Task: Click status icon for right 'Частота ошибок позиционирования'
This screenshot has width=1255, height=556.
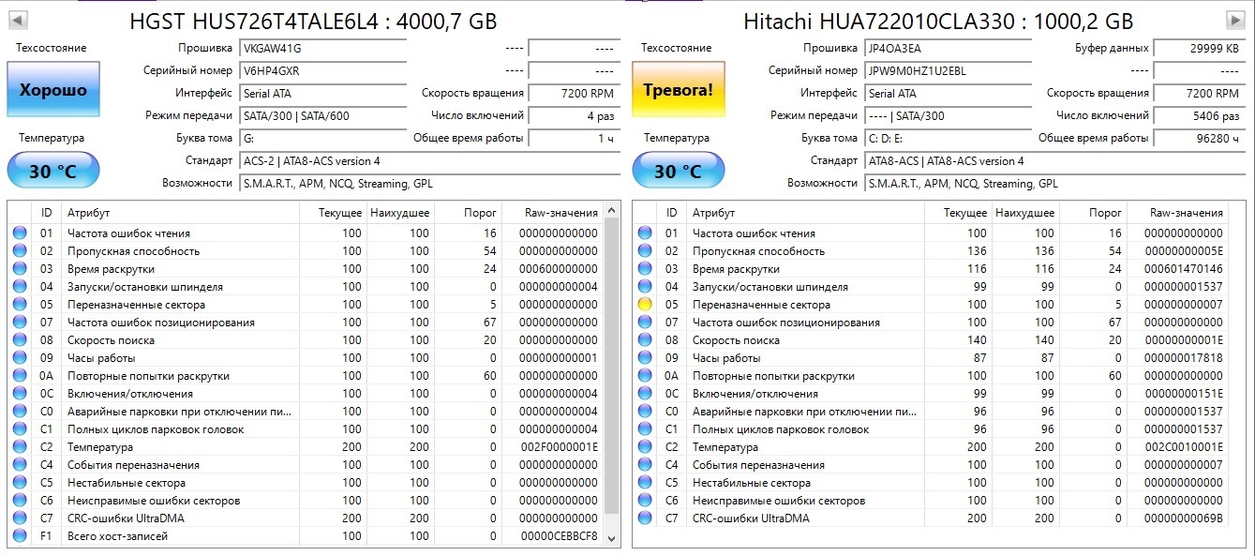Action: tap(645, 323)
